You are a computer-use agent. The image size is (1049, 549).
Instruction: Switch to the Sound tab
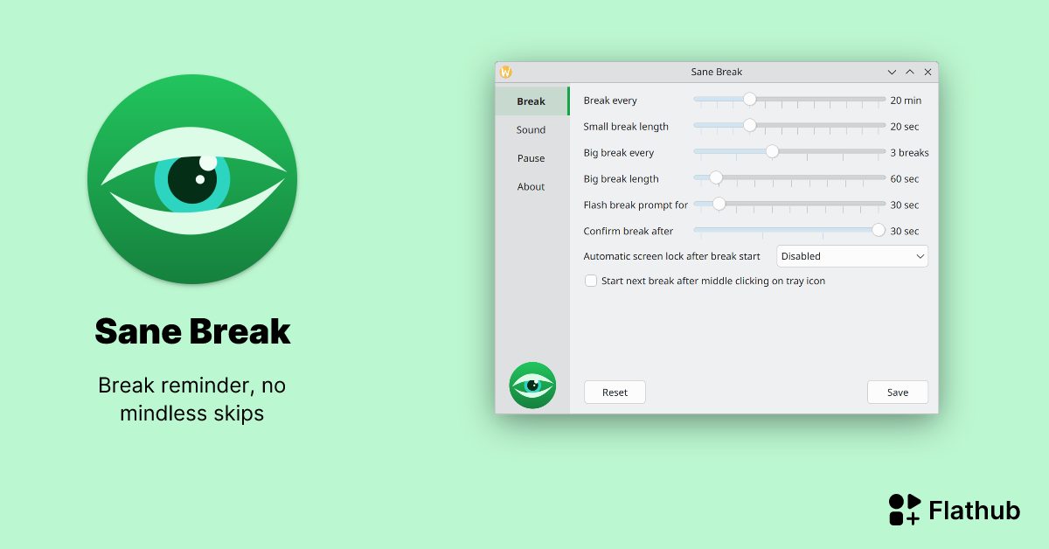[x=531, y=129]
